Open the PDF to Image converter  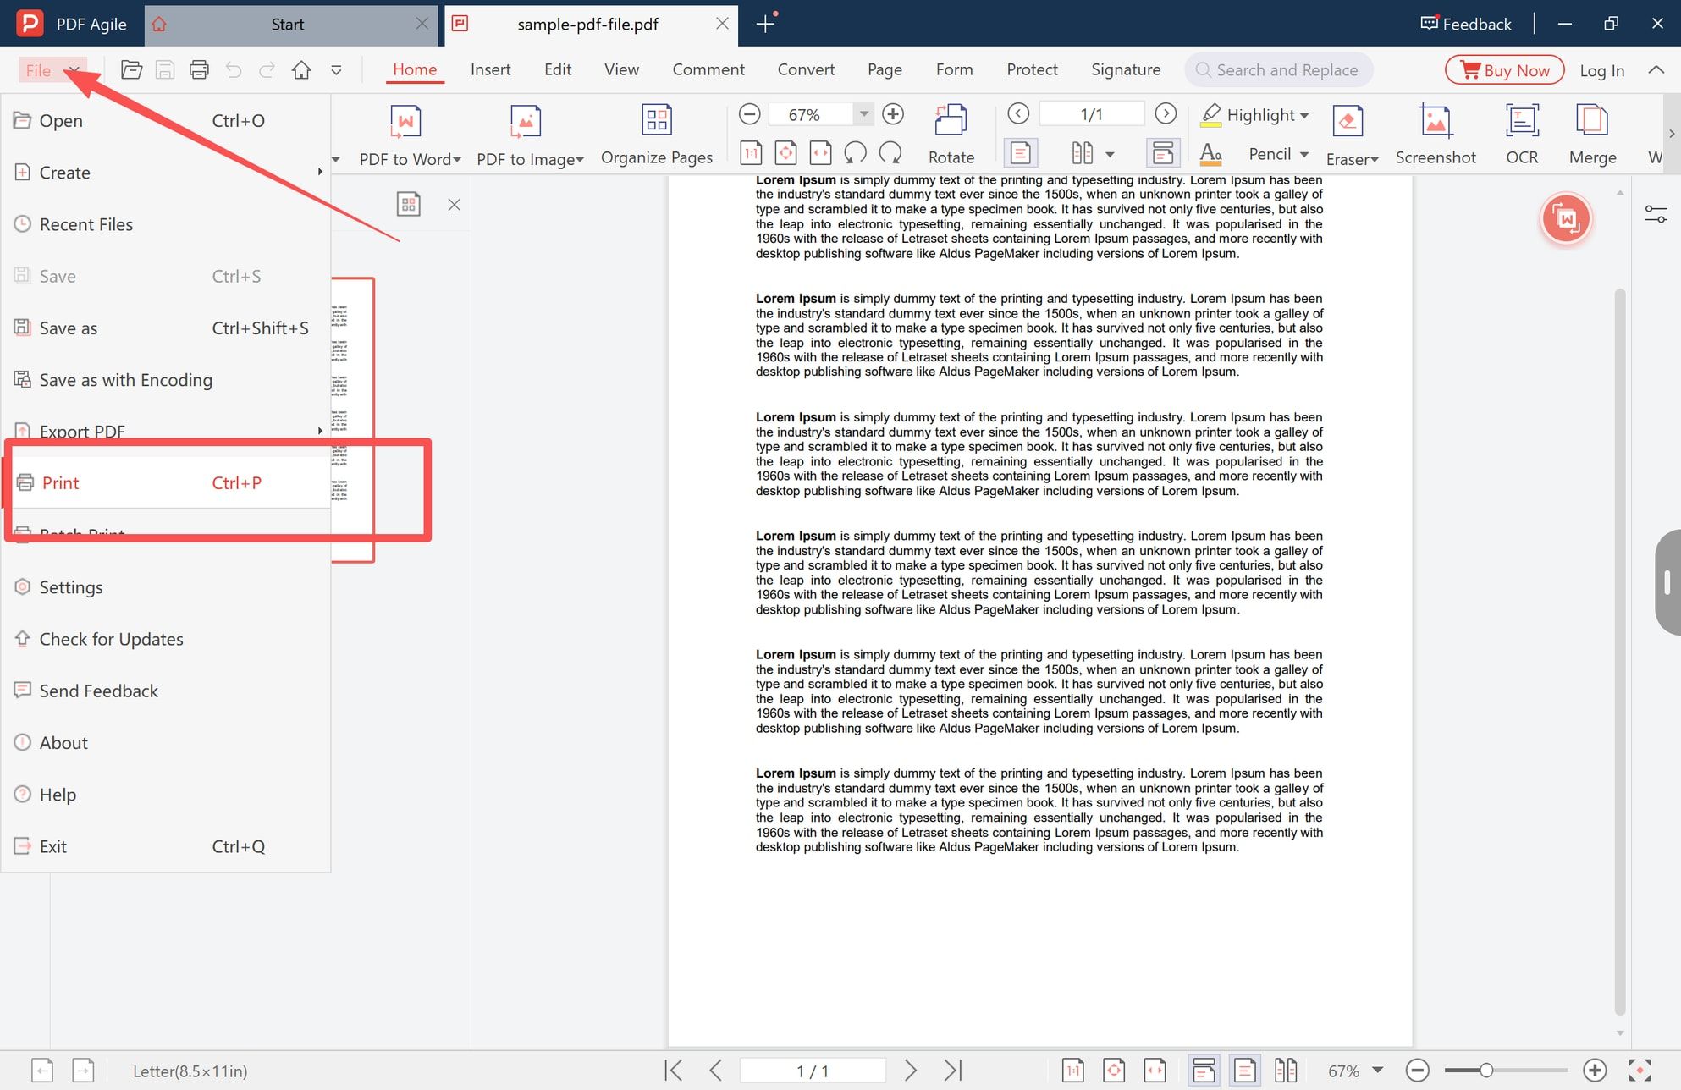pos(530,135)
